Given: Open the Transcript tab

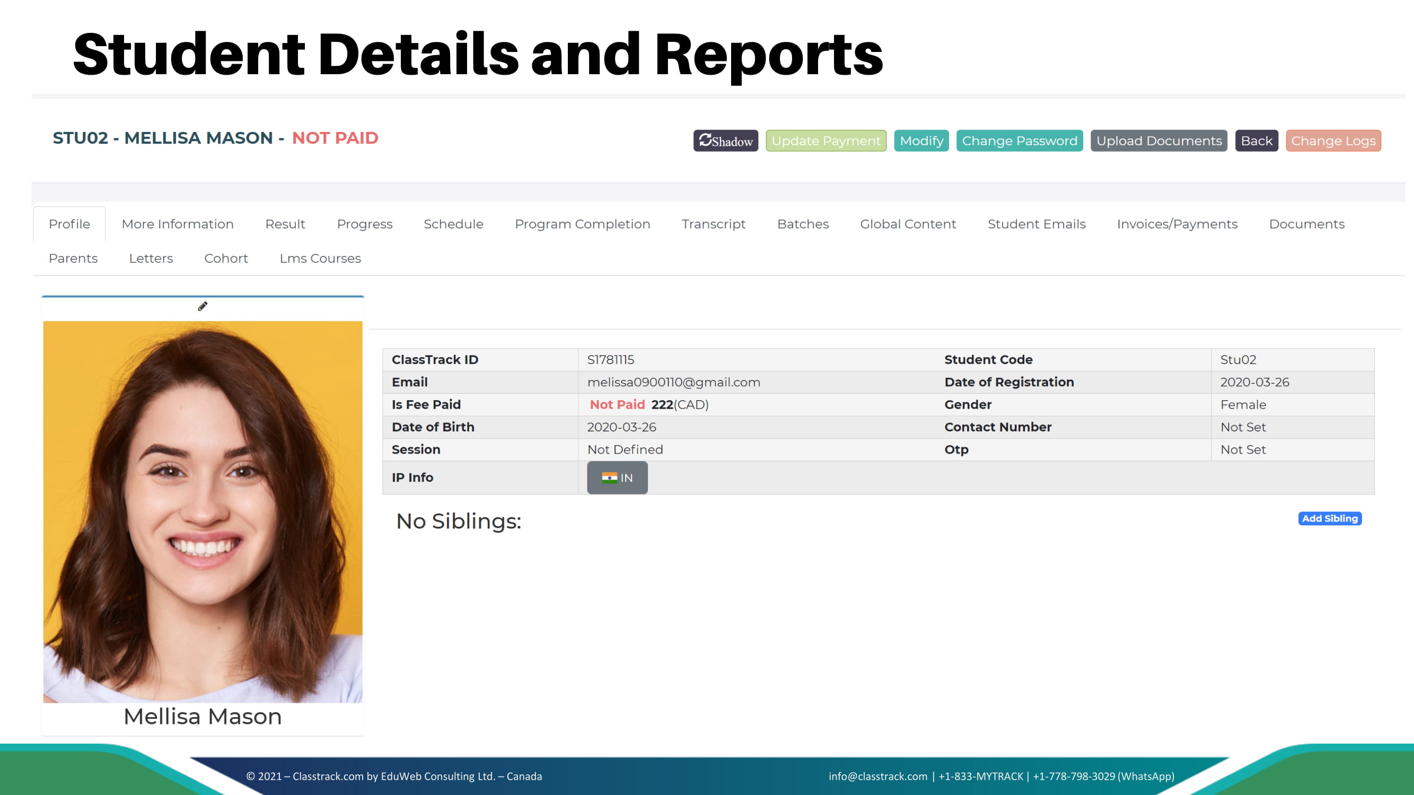Looking at the screenshot, I should [x=713, y=224].
